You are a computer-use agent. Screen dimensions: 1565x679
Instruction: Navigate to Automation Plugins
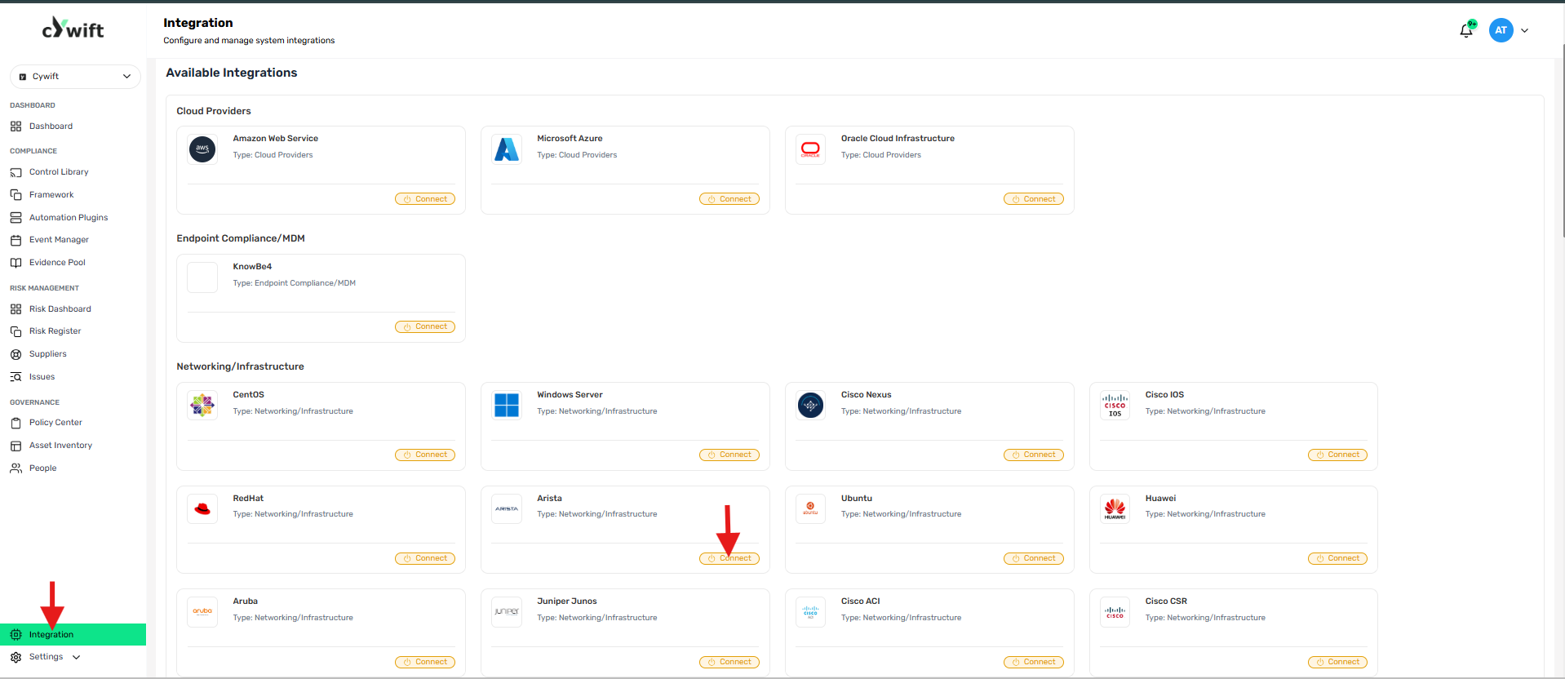pyautogui.click(x=69, y=218)
